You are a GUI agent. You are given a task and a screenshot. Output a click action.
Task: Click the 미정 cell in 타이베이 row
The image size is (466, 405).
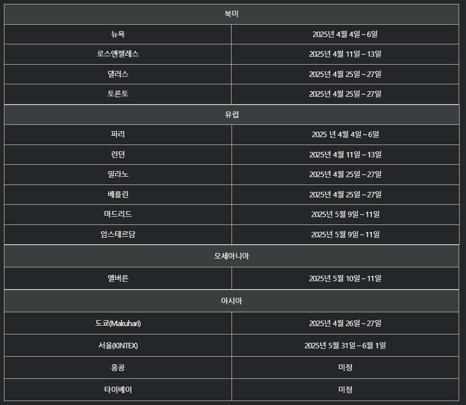point(345,390)
